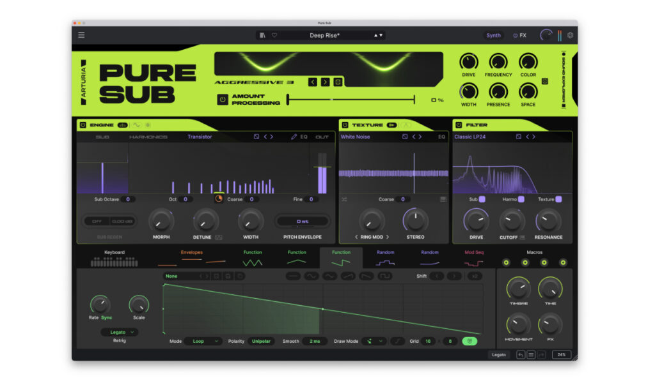Viewport: 655px width, 392px height.
Task: Select previous texture sample arrow
Action: click(x=414, y=137)
